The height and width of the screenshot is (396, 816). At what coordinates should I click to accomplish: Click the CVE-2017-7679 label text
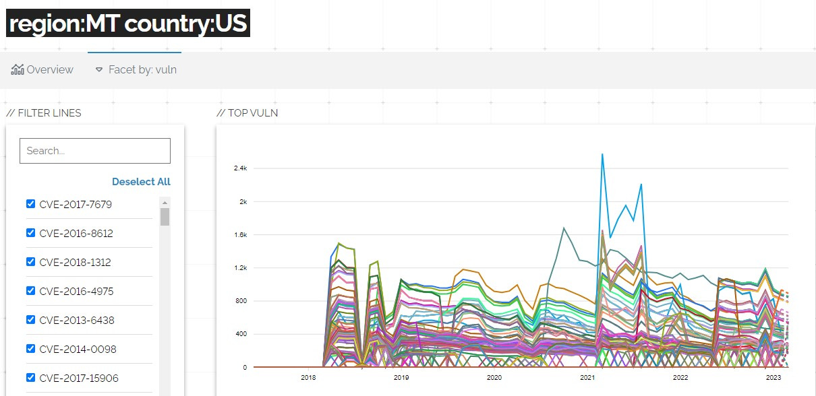click(x=76, y=204)
